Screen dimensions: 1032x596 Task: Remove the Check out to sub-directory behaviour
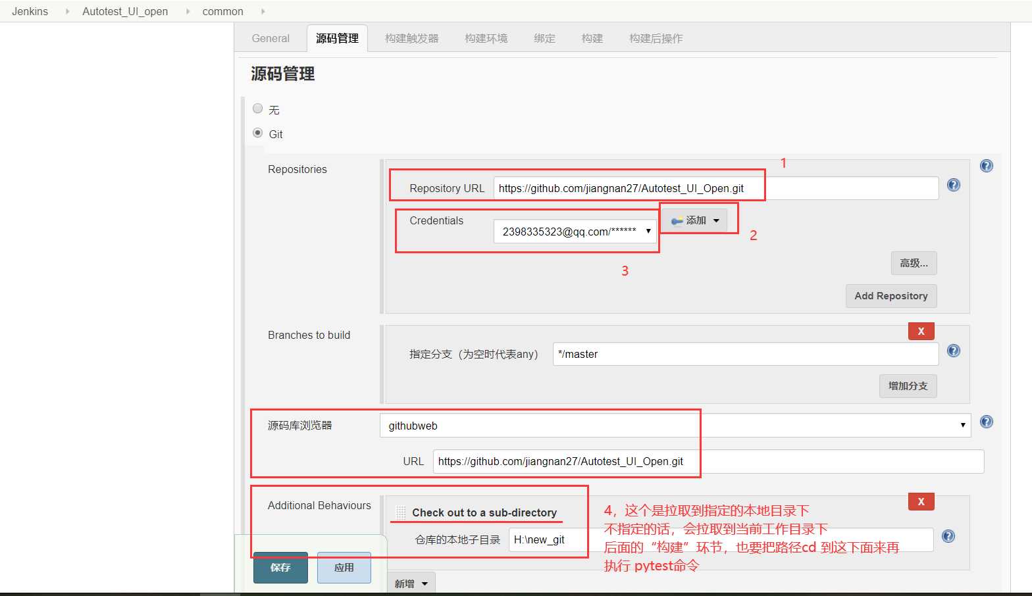921,501
